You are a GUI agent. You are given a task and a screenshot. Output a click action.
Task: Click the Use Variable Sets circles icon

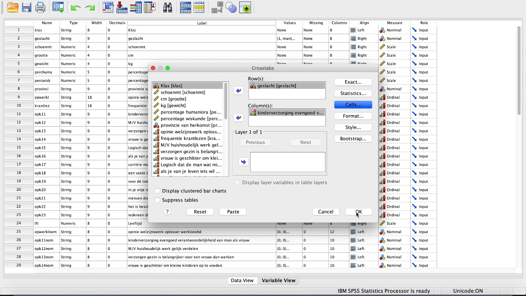(231, 7)
